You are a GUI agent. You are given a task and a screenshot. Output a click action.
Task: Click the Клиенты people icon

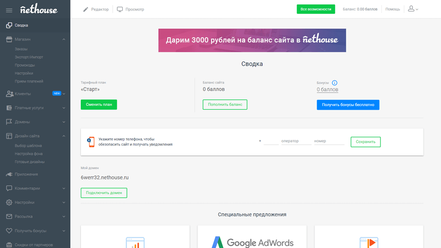[10, 94]
